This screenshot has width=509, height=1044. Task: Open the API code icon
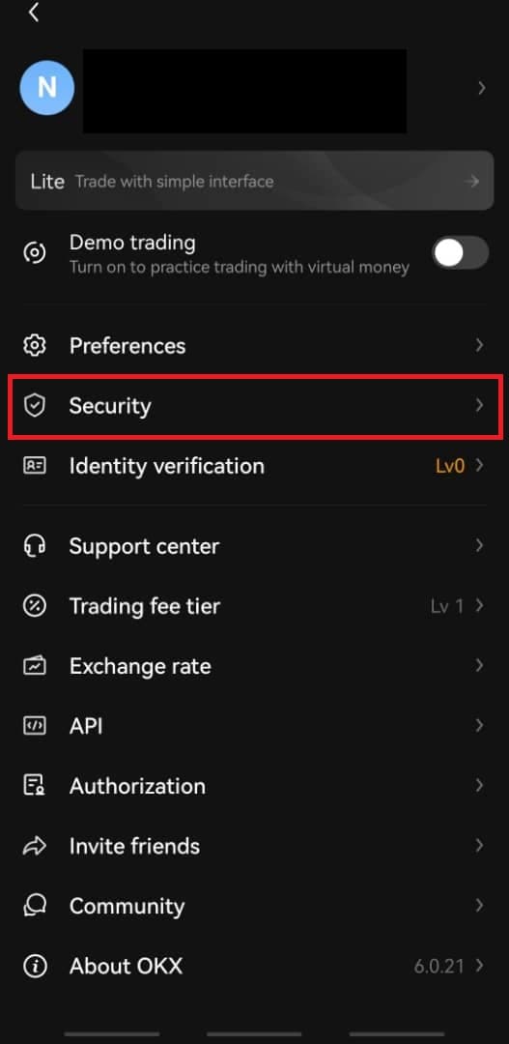tap(35, 726)
